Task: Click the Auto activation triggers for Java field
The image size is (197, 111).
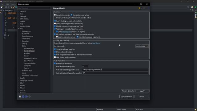Action: 115,70
